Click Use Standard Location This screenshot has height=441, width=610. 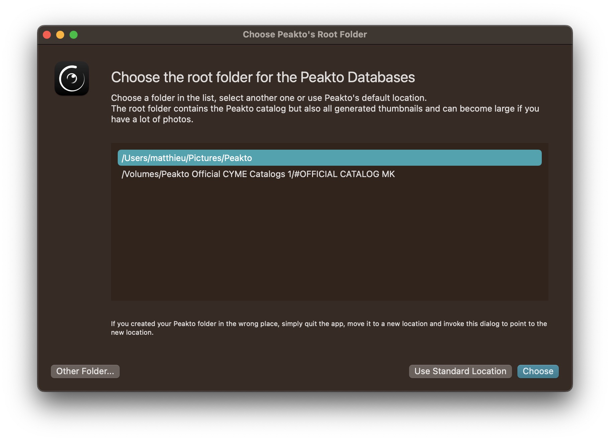click(x=460, y=371)
